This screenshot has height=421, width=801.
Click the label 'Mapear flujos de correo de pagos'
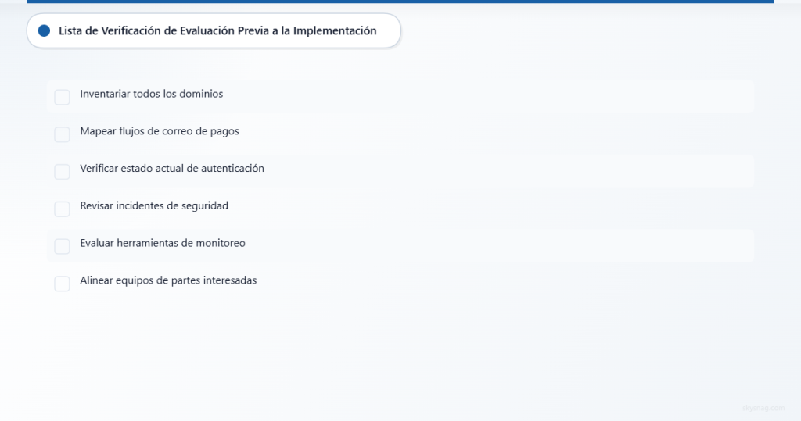(160, 131)
